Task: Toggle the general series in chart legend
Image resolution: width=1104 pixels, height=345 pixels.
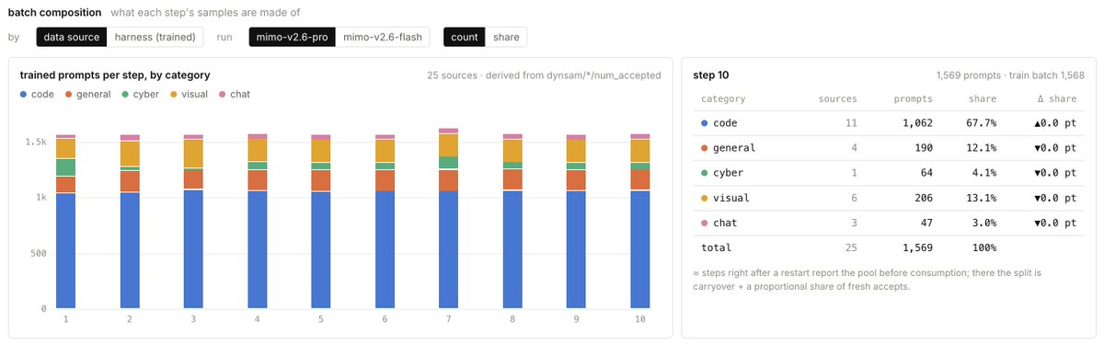Action: point(87,94)
